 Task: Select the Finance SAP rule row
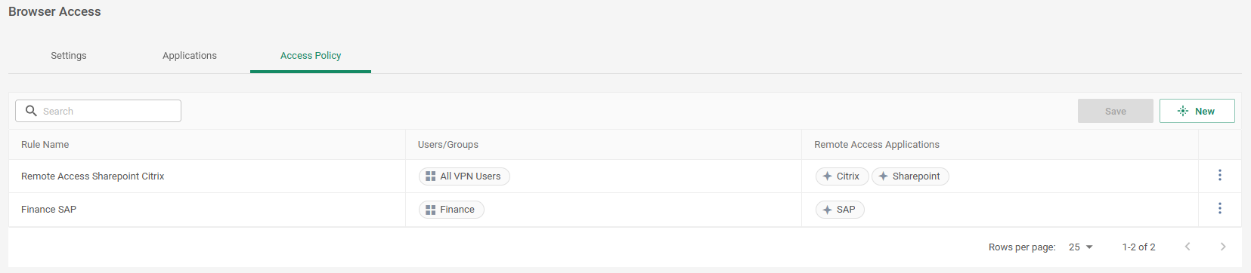625,210
